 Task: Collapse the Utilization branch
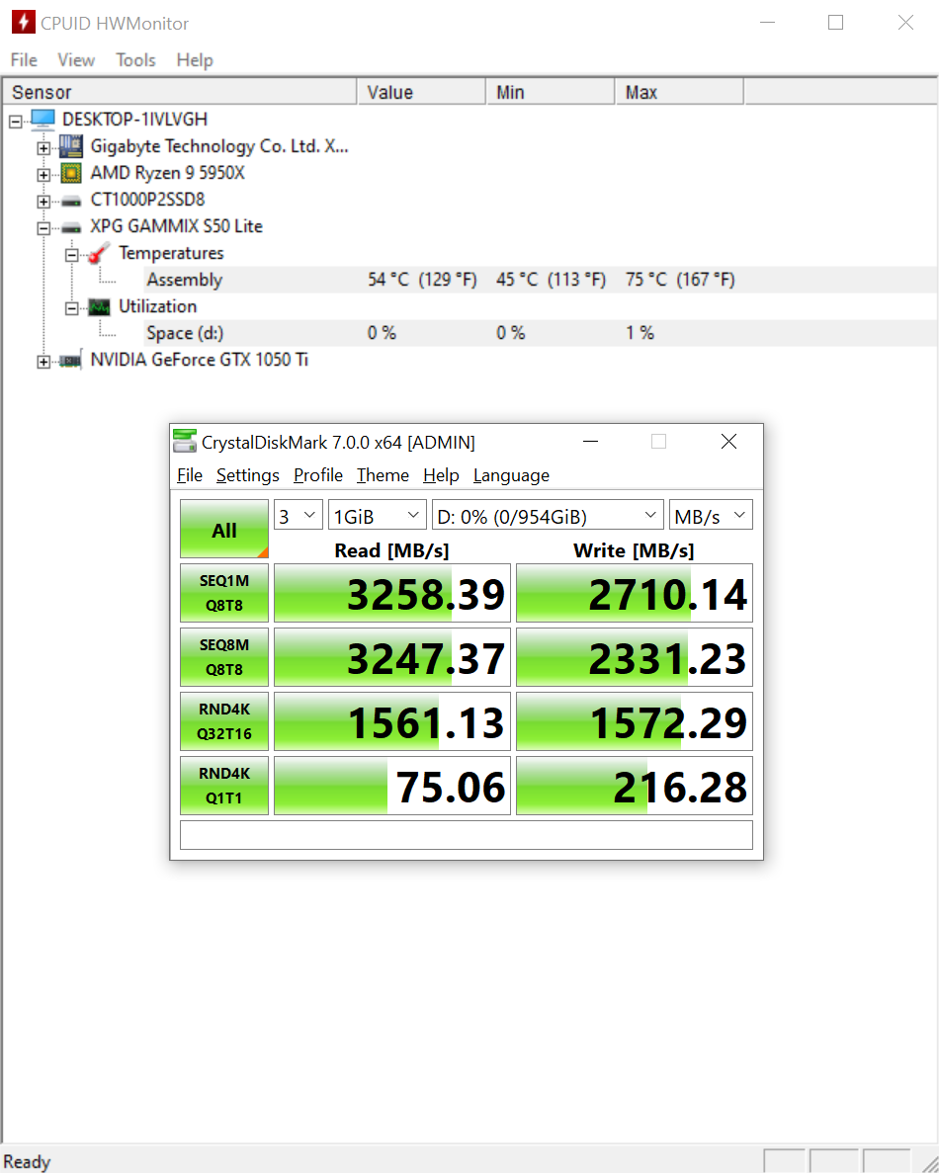(71, 307)
